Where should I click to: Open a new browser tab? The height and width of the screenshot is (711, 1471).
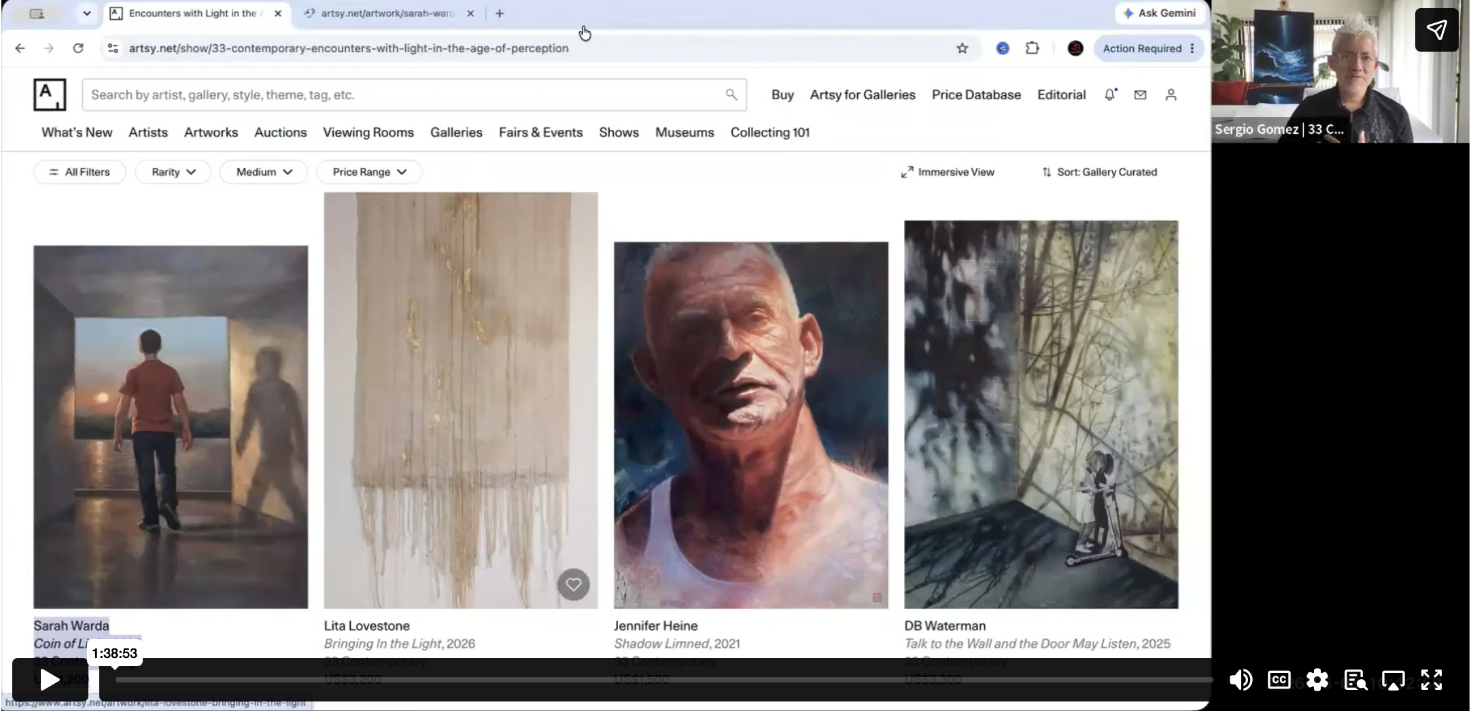[500, 14]
